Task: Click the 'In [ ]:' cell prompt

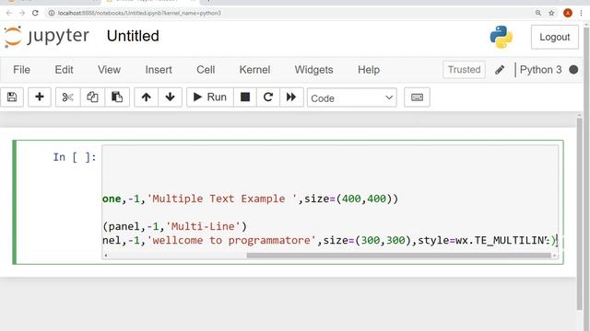Action: click(75, 157)
